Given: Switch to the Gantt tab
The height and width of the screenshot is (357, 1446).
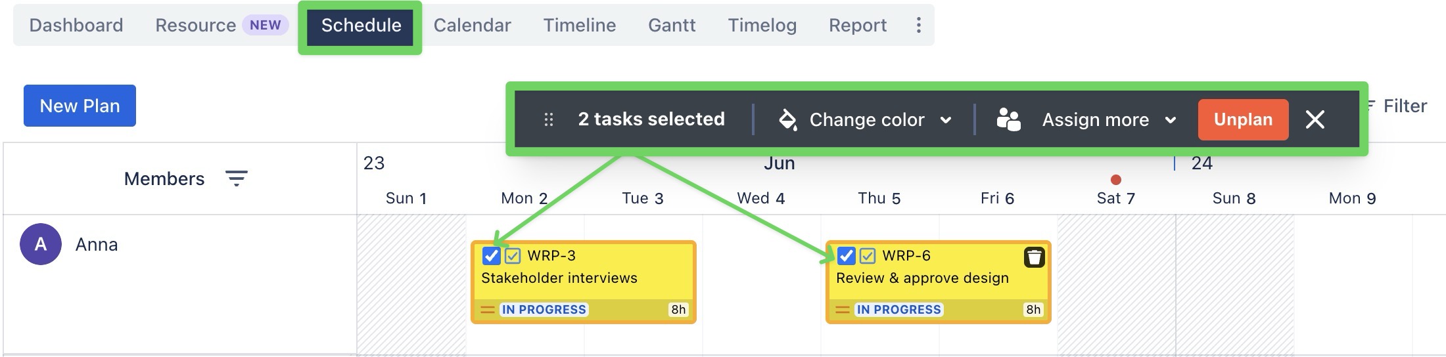Looking at the screenshot, I should coord(671,26).
